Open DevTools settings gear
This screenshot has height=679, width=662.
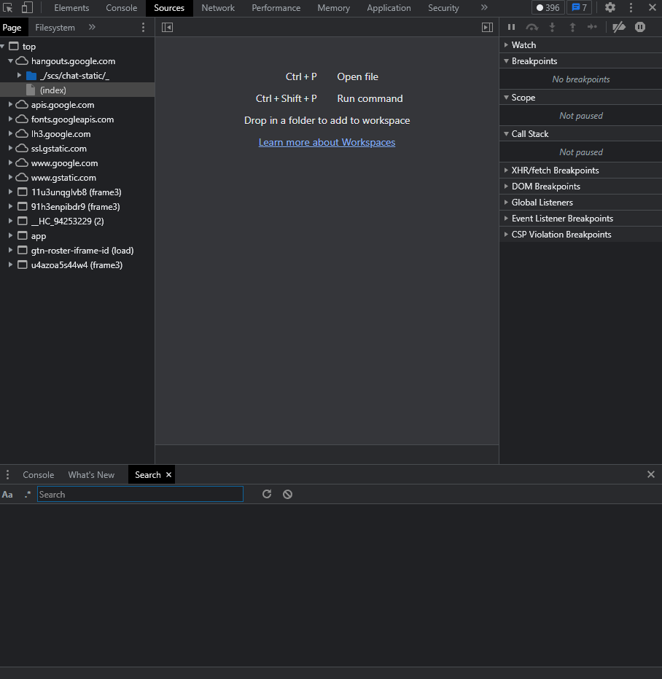pyautogui.click(x=610, y=7)
